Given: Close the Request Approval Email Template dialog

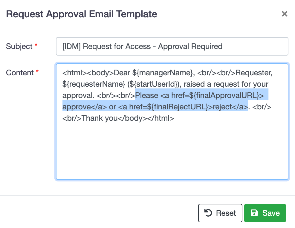Looking at the screenshot, I should (x=285, y=14).
